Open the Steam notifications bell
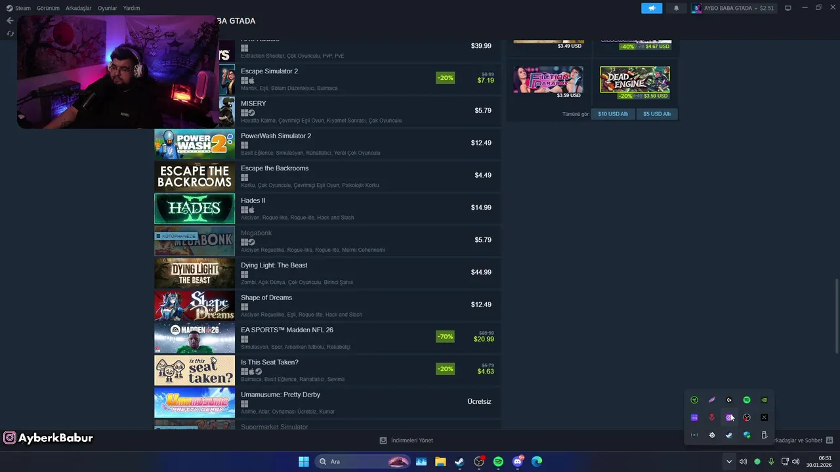Viewport: 840px width, 472px height. pyautogui.click(x=677, y=8)
